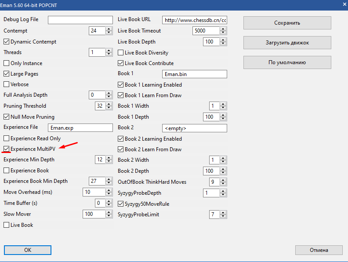
Task: Enable the Experience Read Only checkbox
Action: tap(7, 138)
